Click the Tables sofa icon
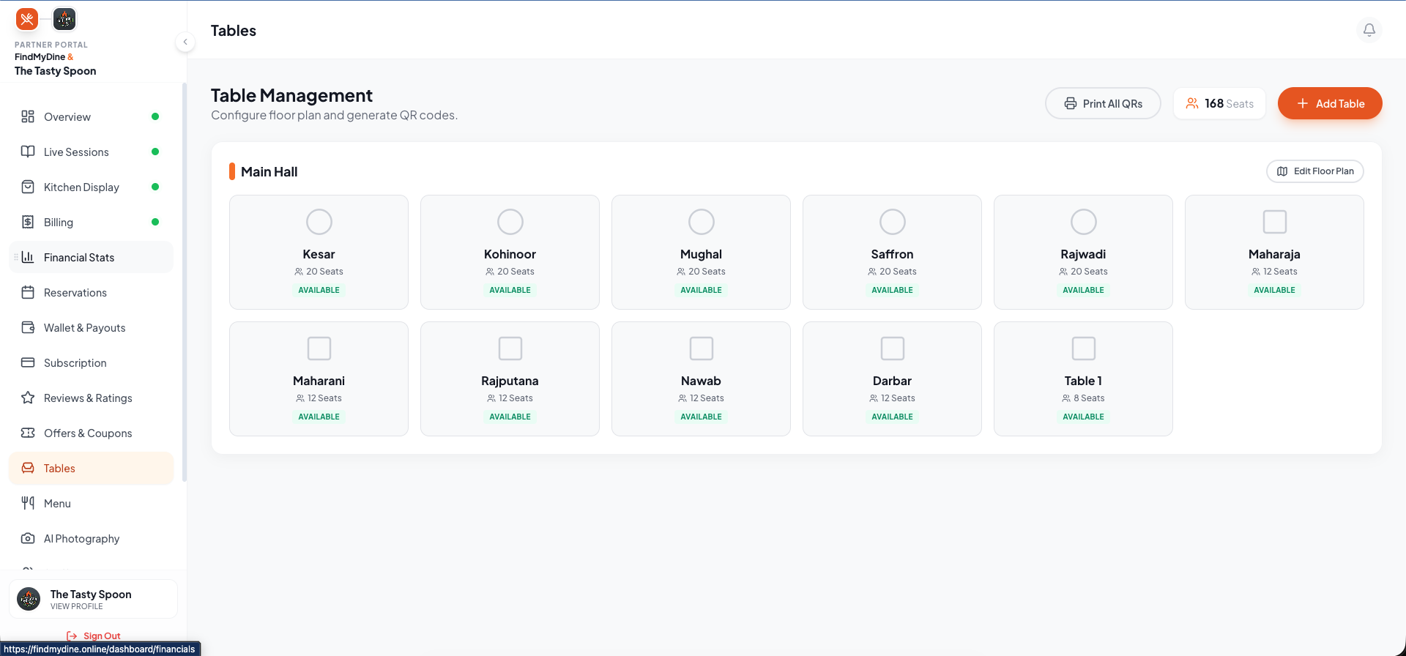Image resolution: width=1406 pixels, height=656 pixels. pyautogui.click(x=28, y=468)
